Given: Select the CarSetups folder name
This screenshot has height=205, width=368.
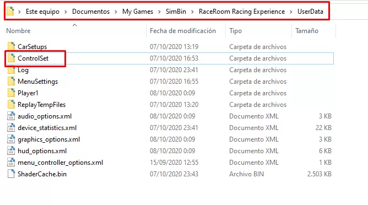Looking at the screenshot, I should pyautogui.click(x=32, y=46).
